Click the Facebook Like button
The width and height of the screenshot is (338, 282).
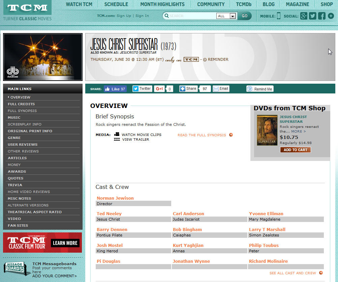coord(115,89)
